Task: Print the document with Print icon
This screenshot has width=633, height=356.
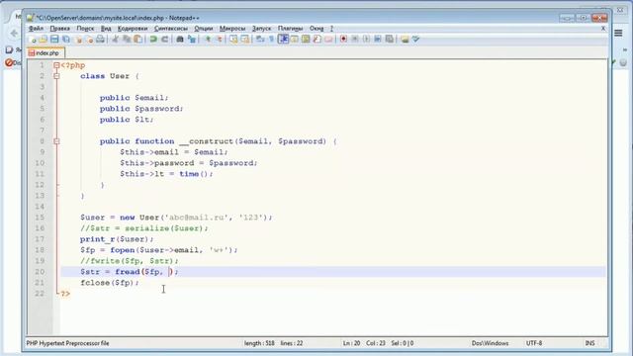Action: pos(100,40)
